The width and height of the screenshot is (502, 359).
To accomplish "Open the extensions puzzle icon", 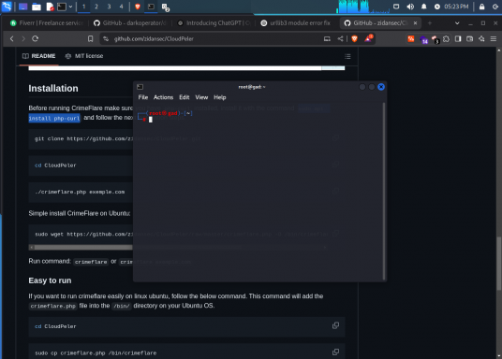I will point(447,38).
